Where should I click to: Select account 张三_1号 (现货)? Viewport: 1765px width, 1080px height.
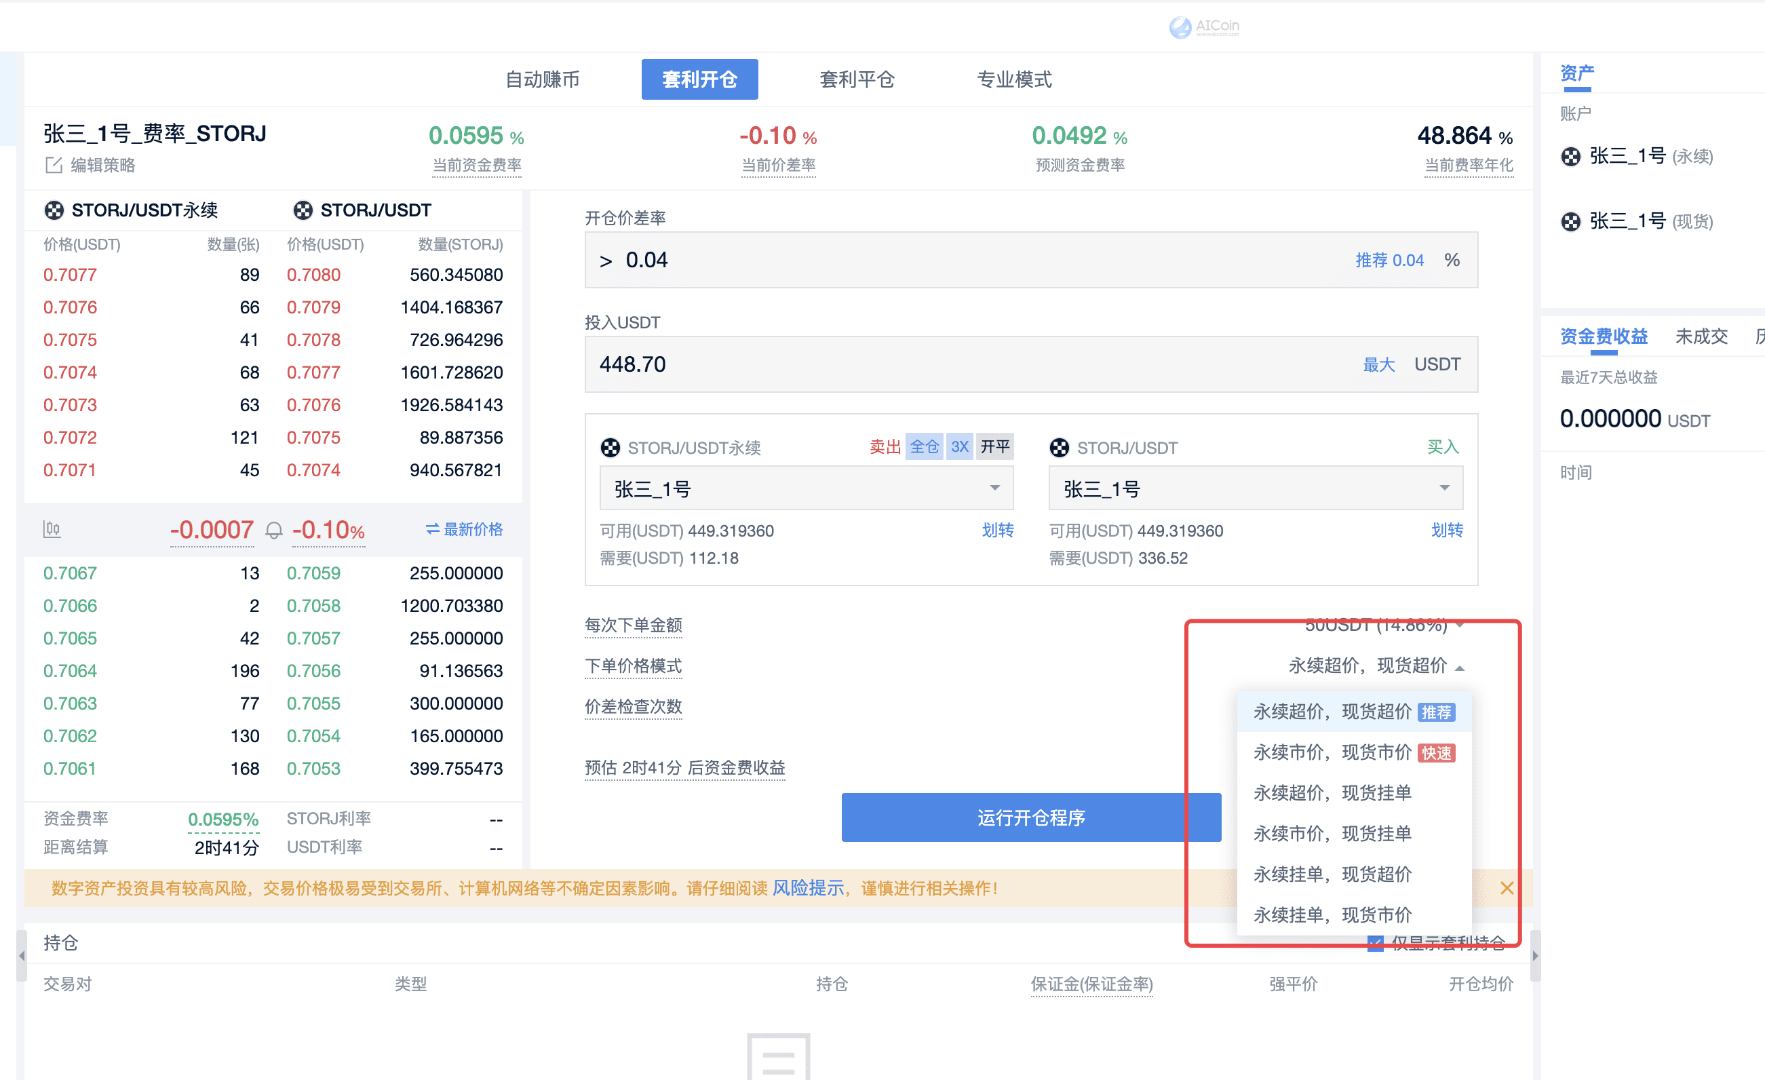[x=1651, y=221]
